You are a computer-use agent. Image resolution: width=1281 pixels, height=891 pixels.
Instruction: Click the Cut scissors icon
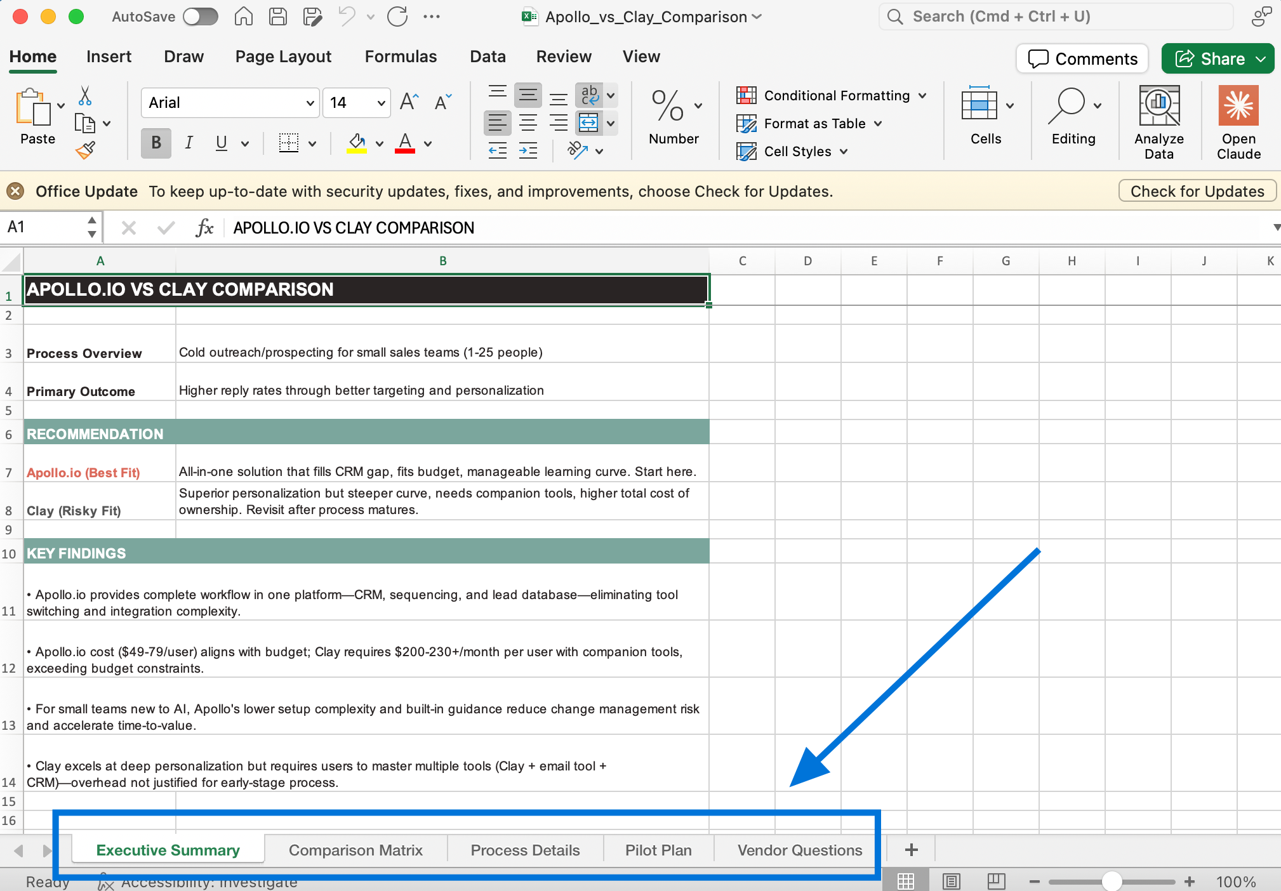click(x=85, y=96)
